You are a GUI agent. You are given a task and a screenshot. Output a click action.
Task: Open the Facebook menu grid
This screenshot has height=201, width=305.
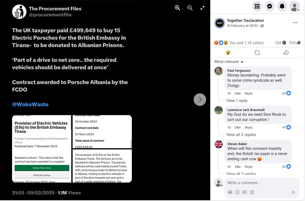click(257, 6)
